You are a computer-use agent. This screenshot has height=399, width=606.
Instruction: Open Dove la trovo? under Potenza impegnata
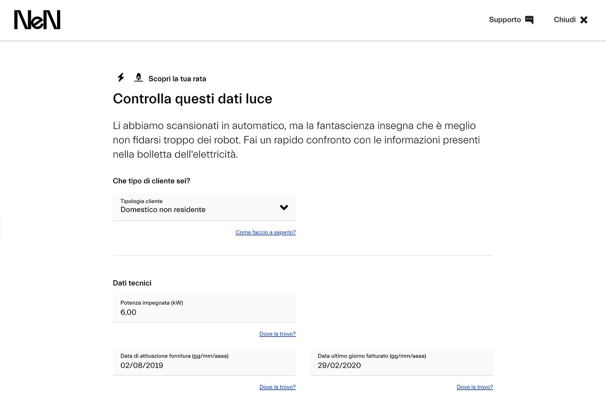(x=278, y=334)
